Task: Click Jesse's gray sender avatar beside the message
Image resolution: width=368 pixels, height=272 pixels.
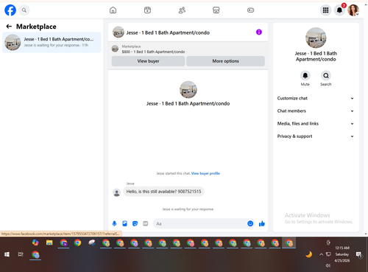Action: click(116, 192)
